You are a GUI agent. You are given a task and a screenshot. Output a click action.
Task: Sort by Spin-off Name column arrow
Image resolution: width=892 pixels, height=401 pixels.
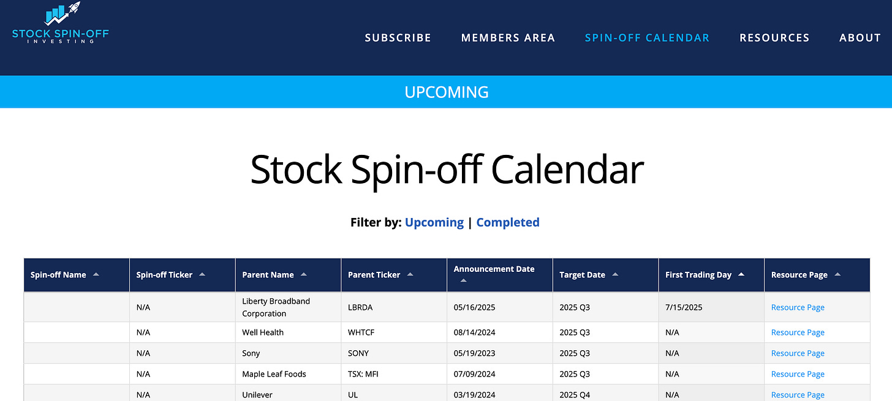[96, 275]
